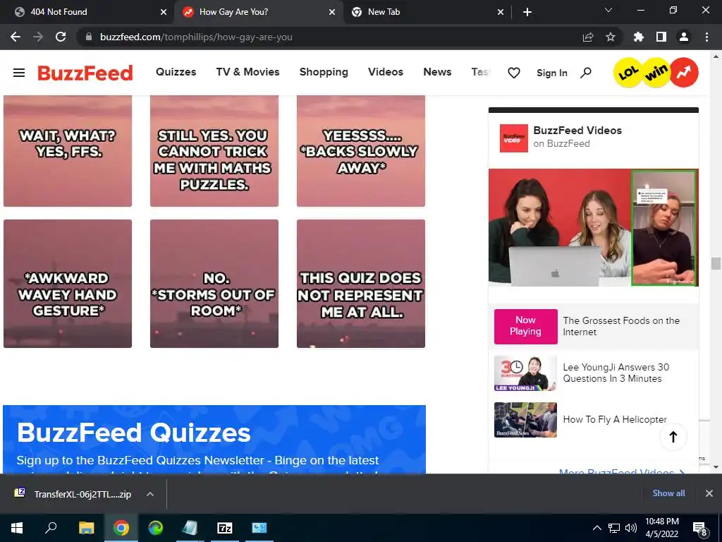Go back to the previous page
722x542 pixels.
click(x=16, y=37)
